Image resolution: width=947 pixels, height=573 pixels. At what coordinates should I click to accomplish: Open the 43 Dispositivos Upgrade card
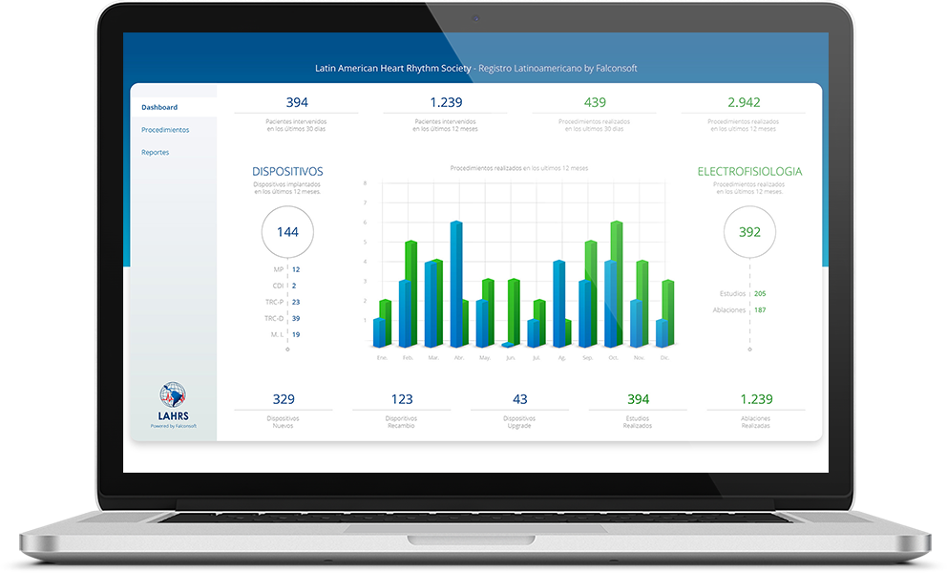click(x=519, y=400)
